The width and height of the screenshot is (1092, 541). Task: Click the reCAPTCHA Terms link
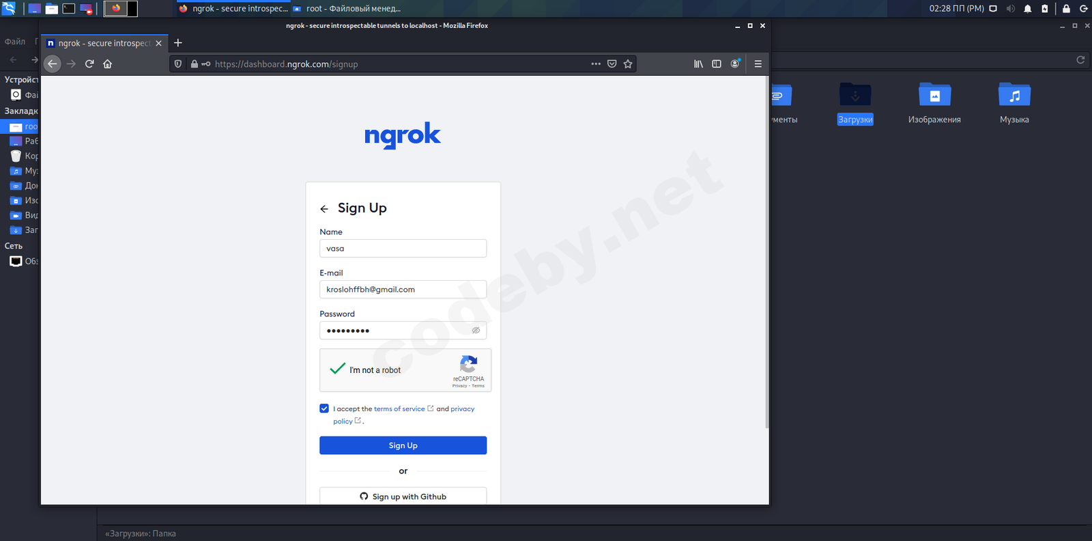[478, 386]
